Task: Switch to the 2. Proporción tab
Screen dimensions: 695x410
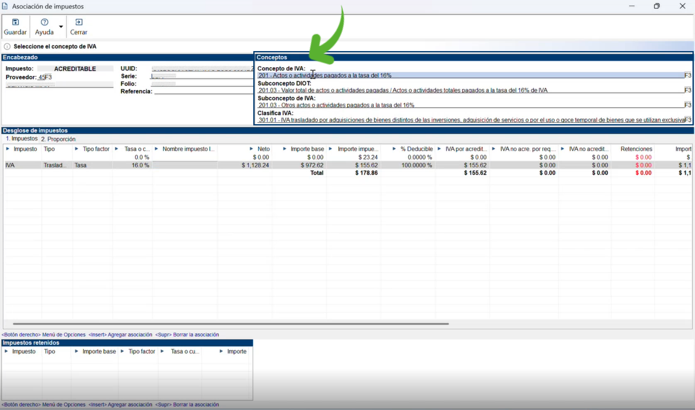Action: (58, 139)
